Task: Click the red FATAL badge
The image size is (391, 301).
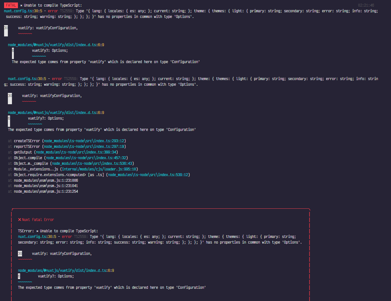Action: click(11, 5)
